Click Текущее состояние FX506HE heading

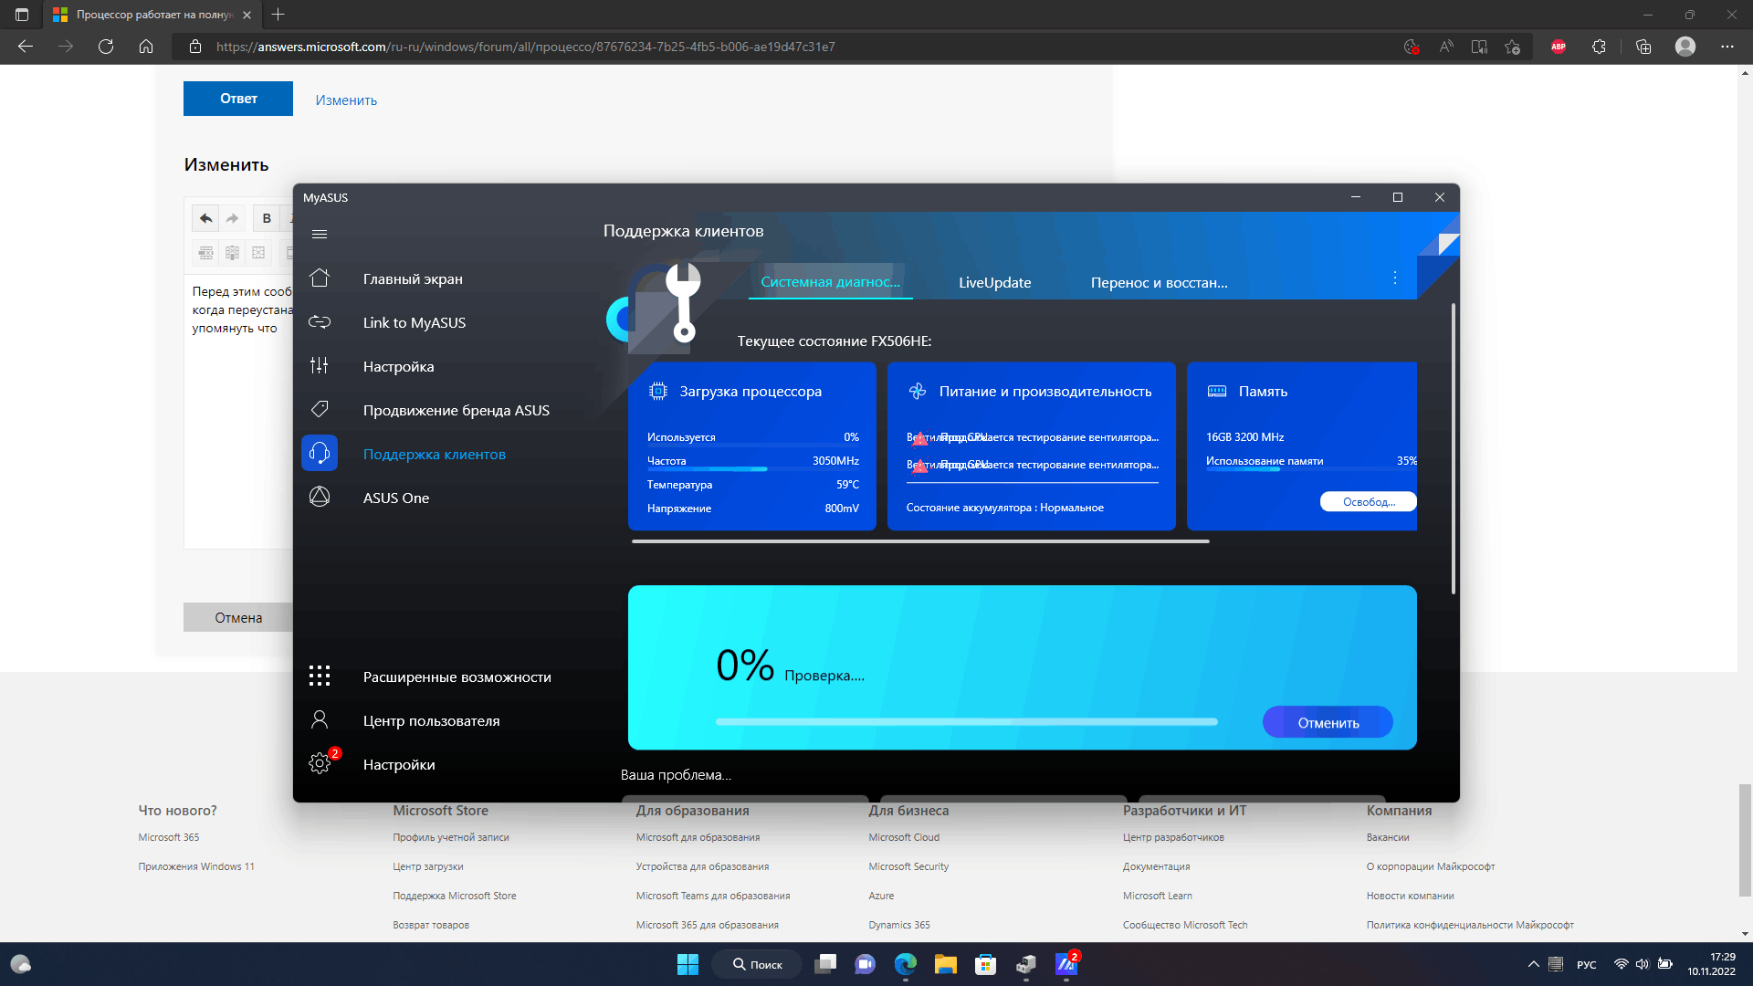[x=835, y=341]
